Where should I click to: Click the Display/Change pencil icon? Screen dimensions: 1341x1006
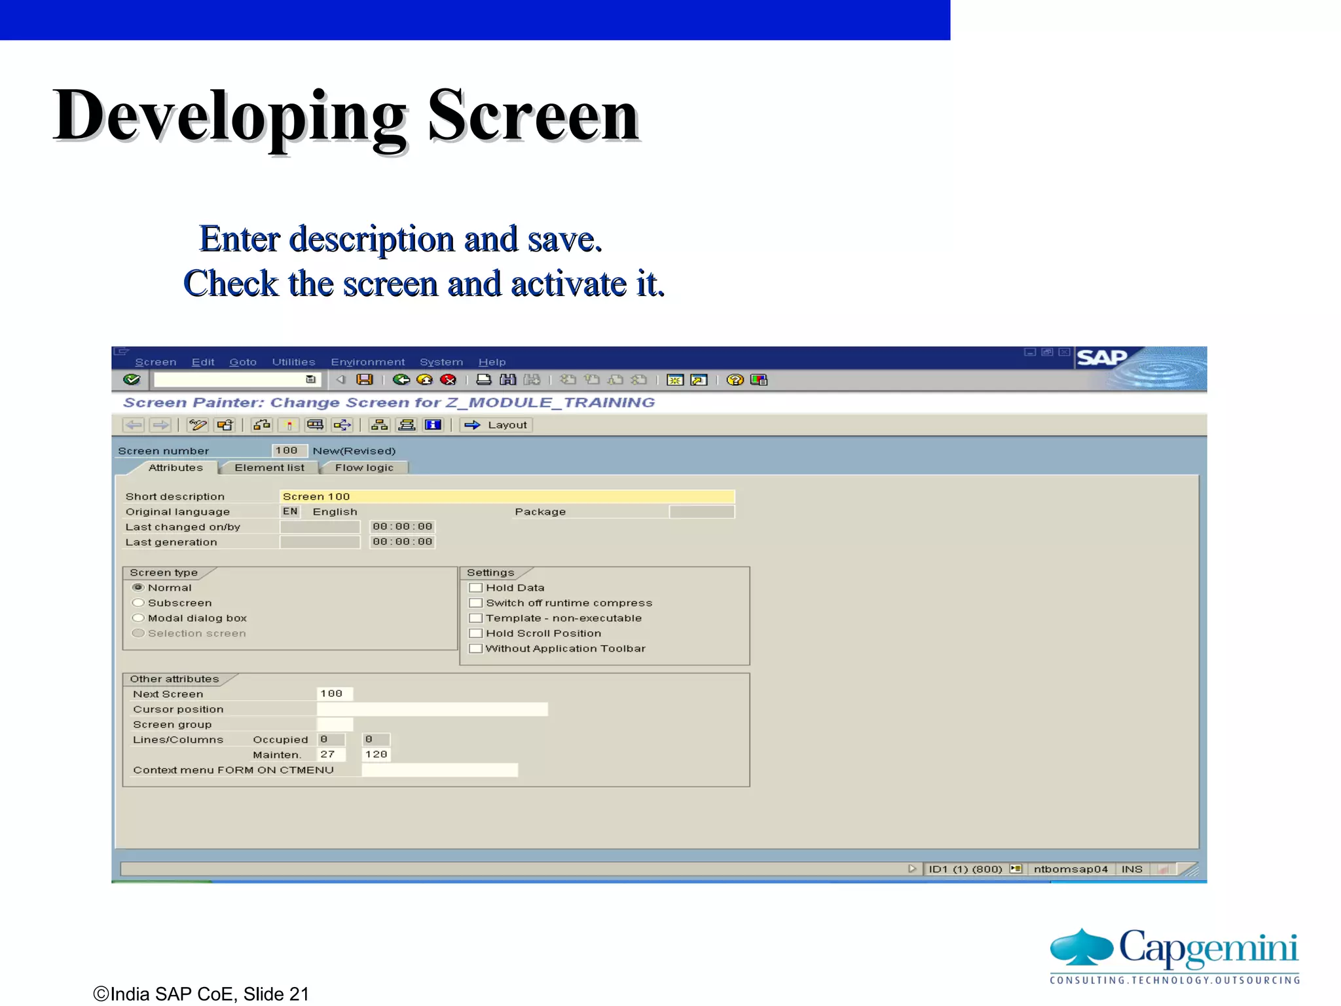click(197, 425)
